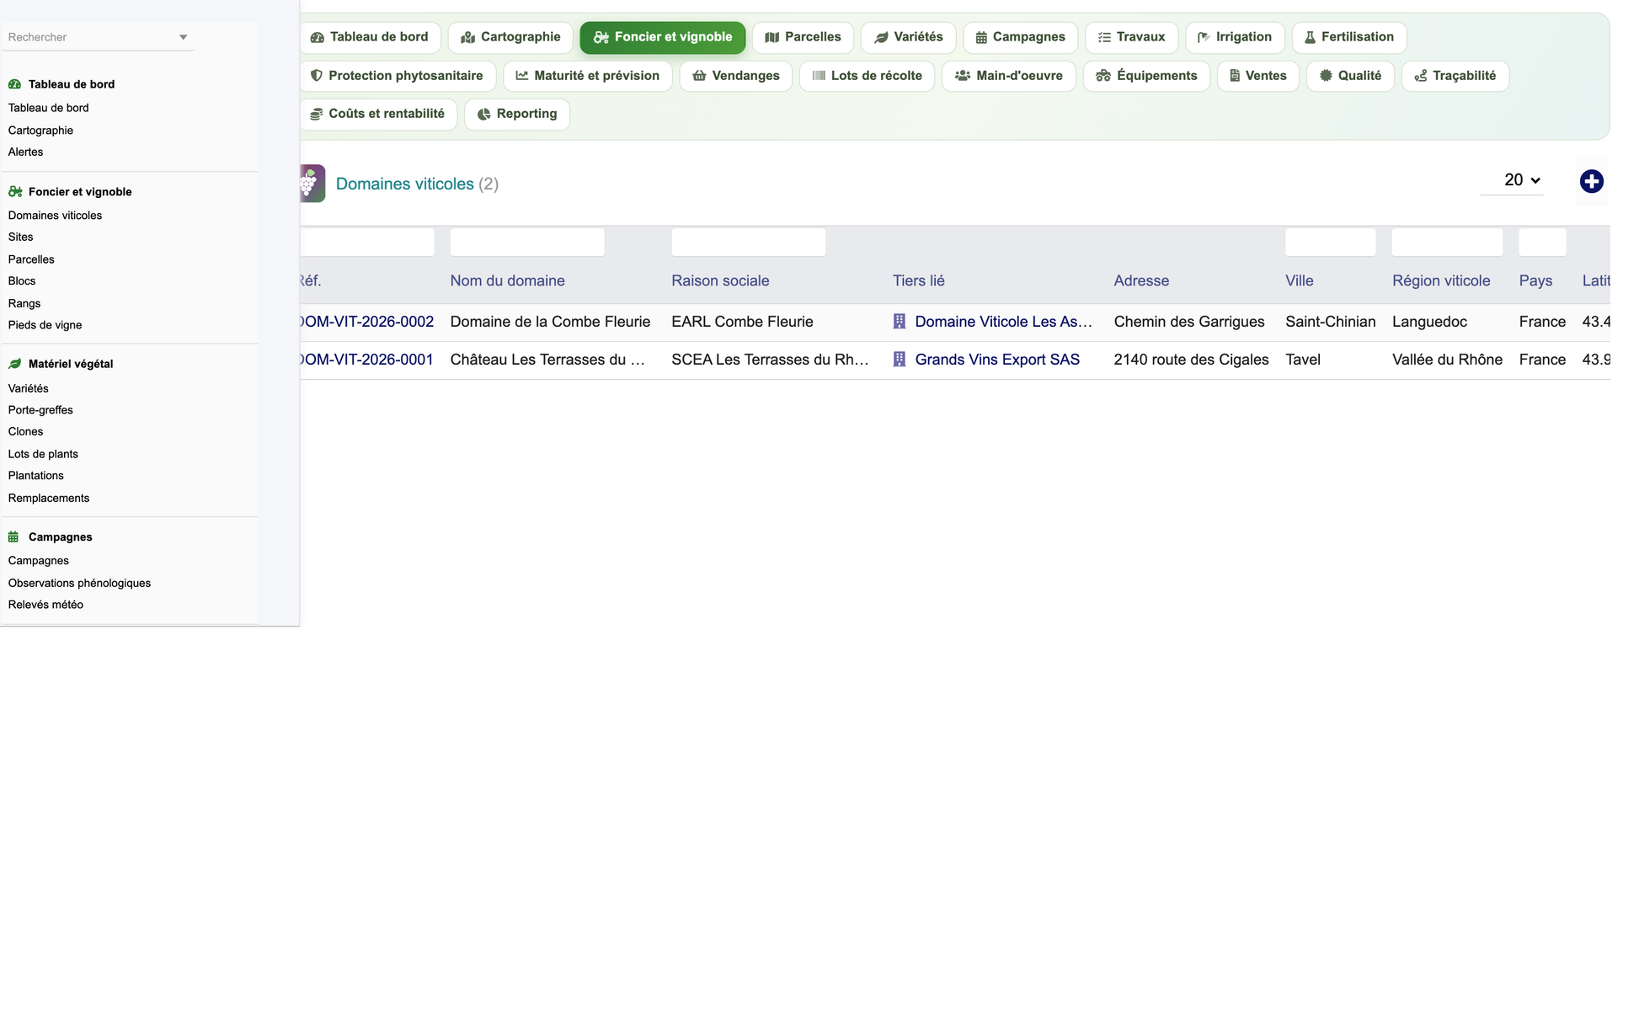
Task: Click the Ventes document icon
Action: pyautogui.click(x=1235, y=76)
